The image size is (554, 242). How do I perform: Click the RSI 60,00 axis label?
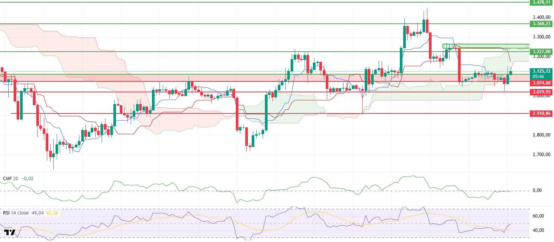tap(538, 216)
